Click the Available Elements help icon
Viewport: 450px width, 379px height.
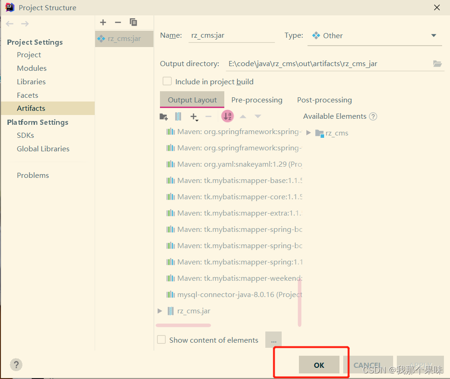[373, 116]
